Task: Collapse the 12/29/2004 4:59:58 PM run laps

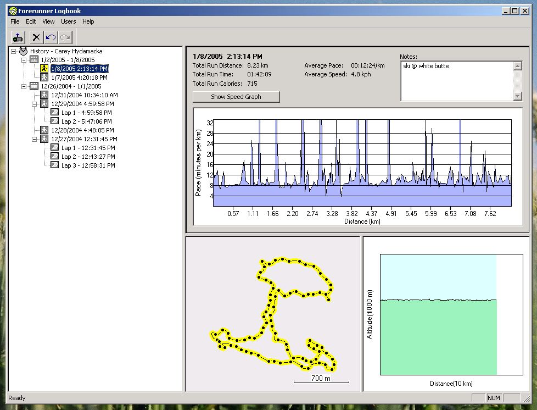Action: pos(34,104)
